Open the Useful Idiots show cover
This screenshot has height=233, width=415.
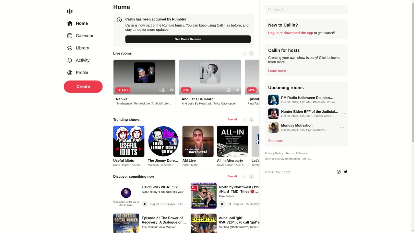point(129,141)
